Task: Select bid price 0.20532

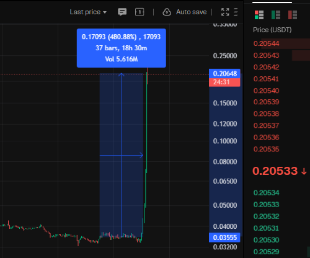Action: (266, 216)
